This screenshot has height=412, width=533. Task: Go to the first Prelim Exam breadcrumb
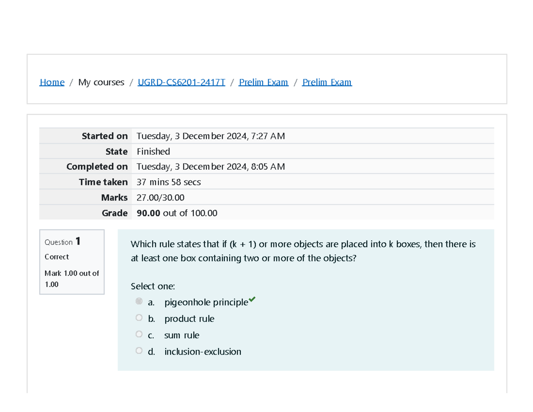tap(263, 82)
